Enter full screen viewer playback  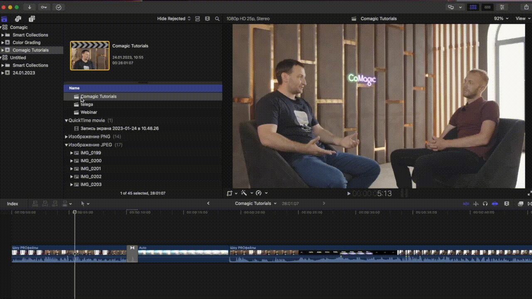[x=530, y=194]
